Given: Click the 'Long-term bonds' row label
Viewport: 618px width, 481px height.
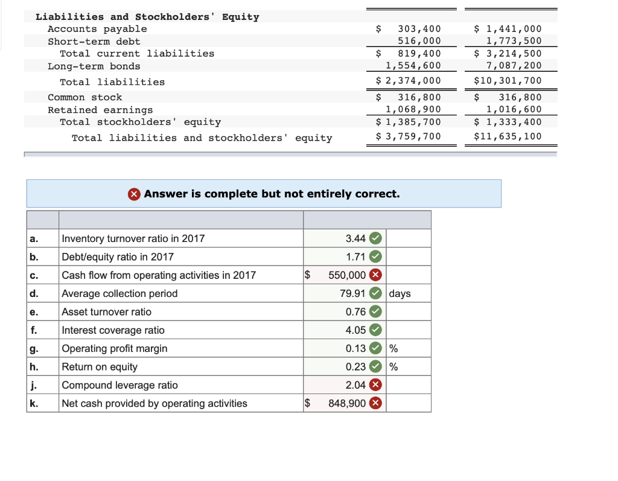Looking at the screenshot, I should 94,66.
